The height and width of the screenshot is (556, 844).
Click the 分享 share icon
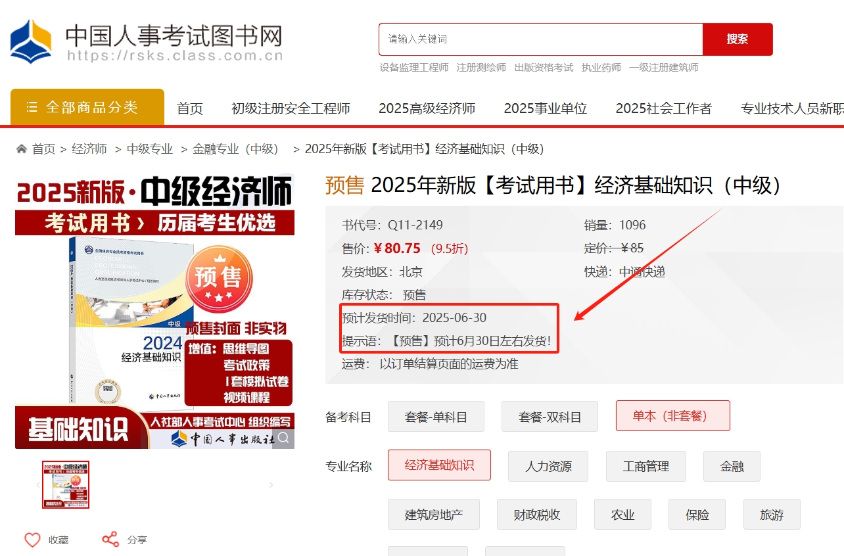(x=110, y=540)
